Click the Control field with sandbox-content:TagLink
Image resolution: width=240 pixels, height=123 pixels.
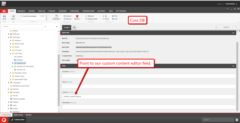(149, 96)
